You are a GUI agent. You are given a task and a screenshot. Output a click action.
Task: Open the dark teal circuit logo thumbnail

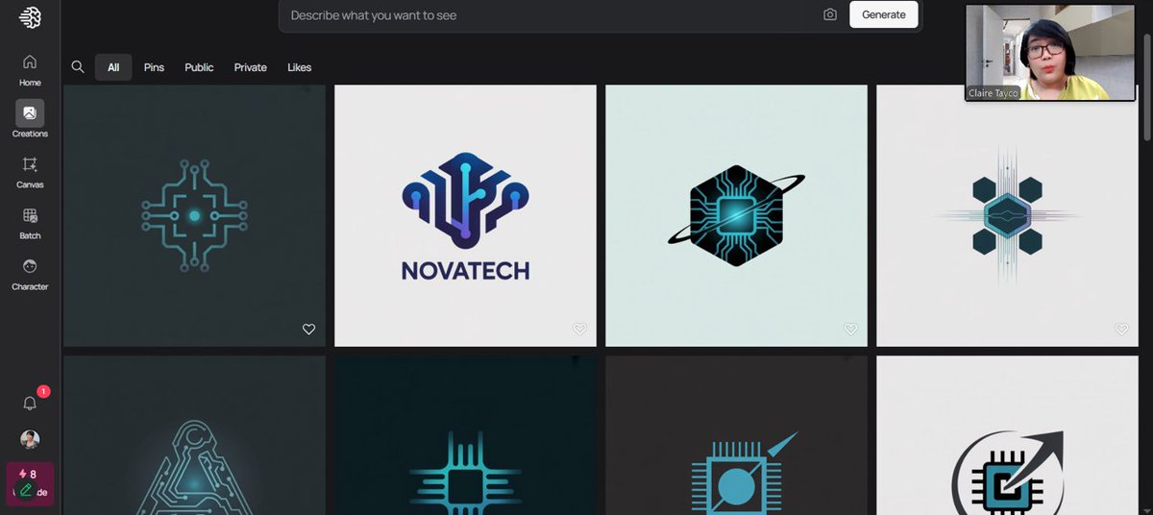[x=195, y=215]
